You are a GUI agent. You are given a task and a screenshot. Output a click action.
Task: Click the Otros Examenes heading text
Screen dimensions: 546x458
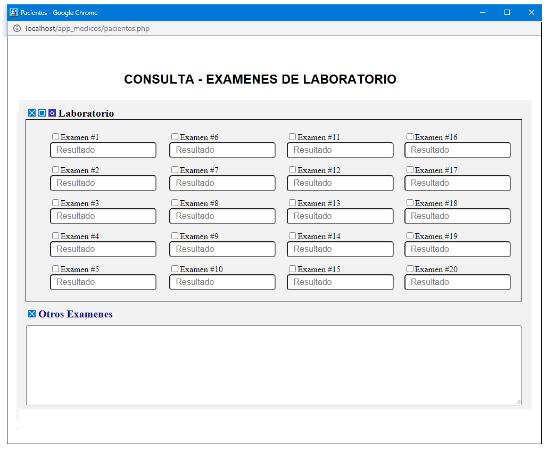tap(76, 314)
